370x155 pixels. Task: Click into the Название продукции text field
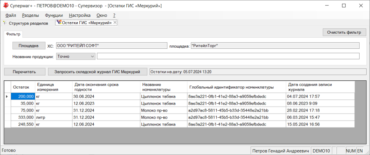point(228,57)
